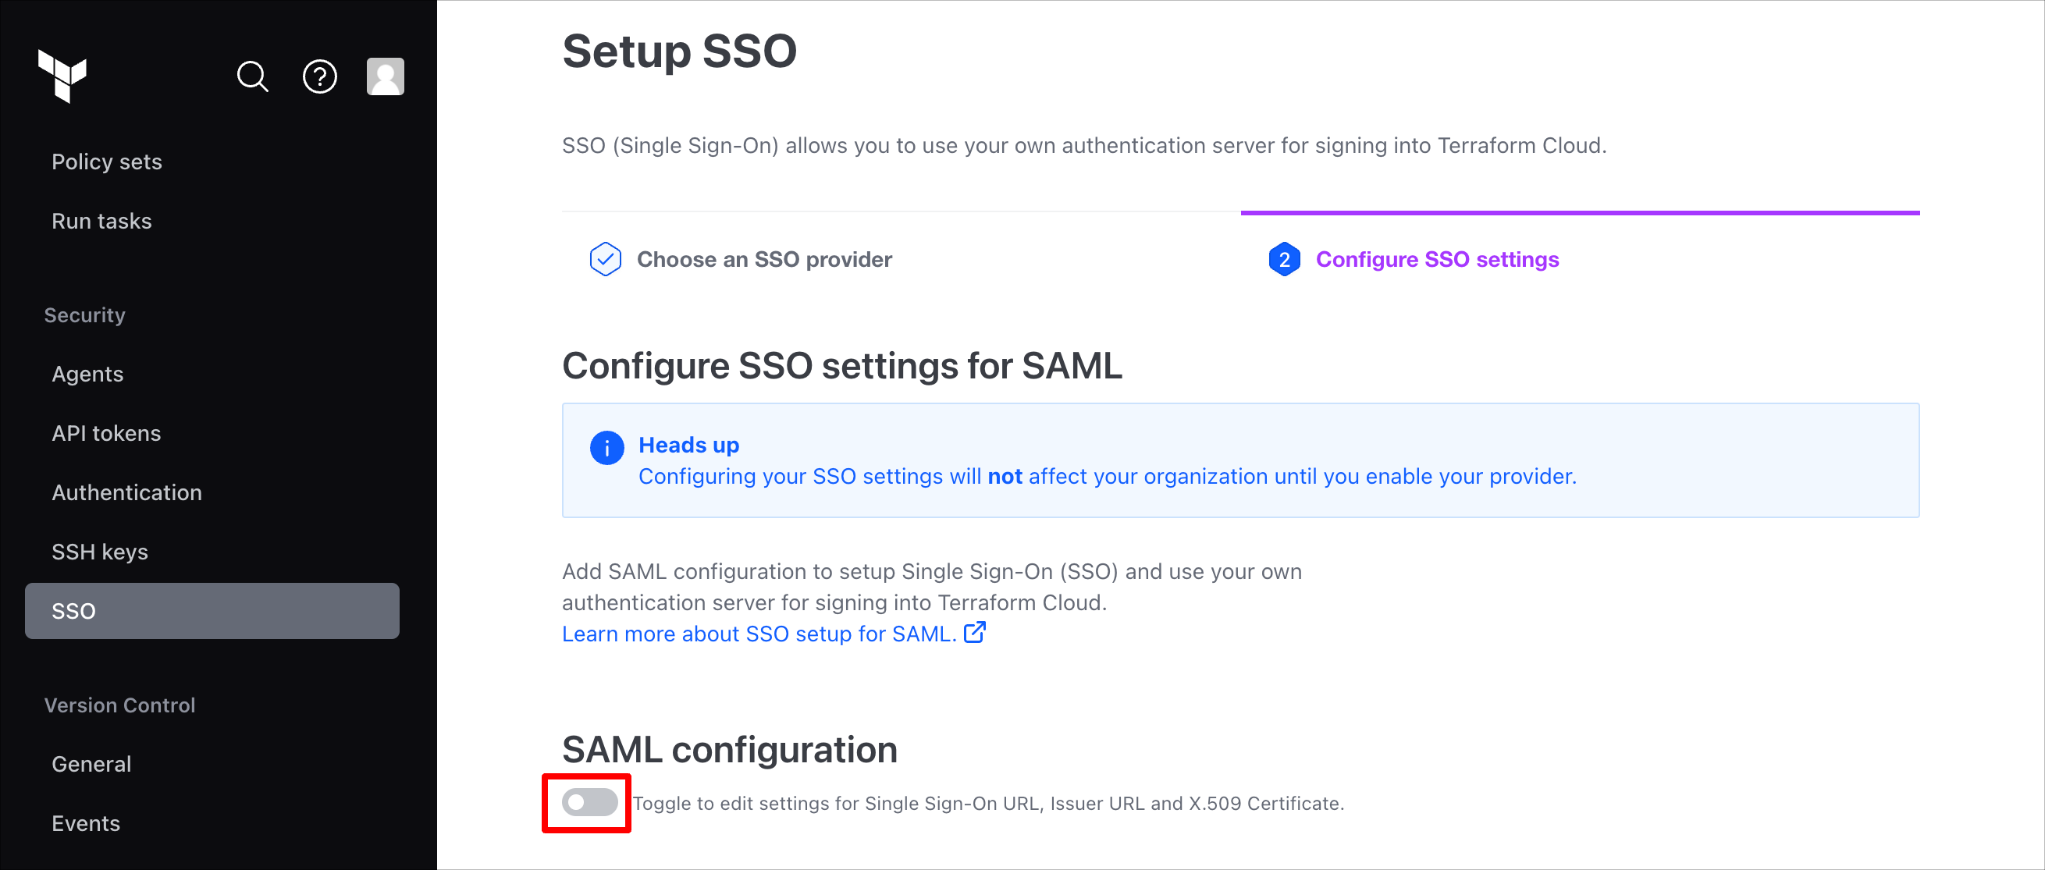This screenshot has width=2045, height=870.
Task: Click the step 2 numbered icon
Action: click(x=1285, y=260)
